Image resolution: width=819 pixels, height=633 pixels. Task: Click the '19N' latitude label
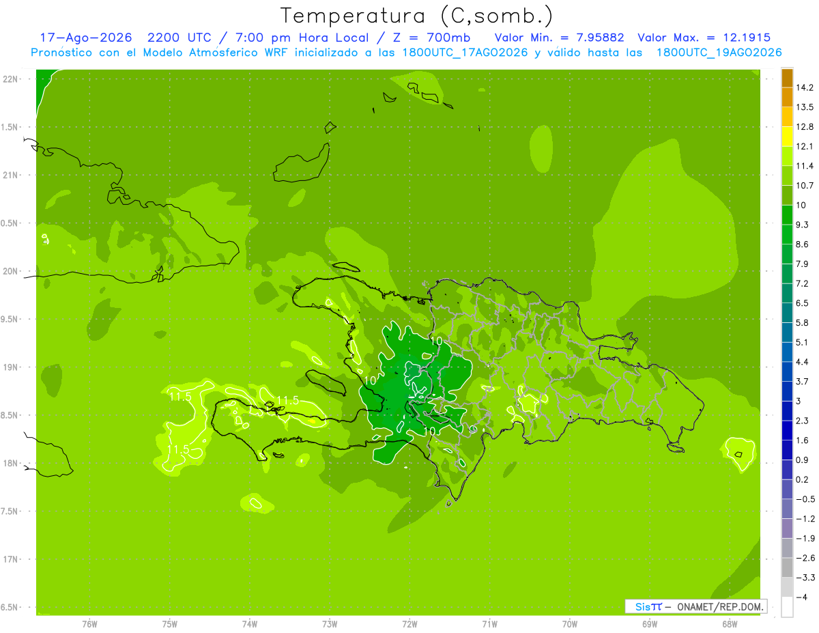(11, 367)
